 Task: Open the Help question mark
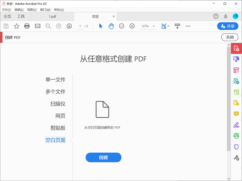pyautogui.click(x=216, y=16)
